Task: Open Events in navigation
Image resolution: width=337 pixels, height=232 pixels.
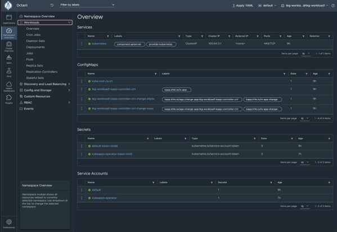Action: point(29,109)
